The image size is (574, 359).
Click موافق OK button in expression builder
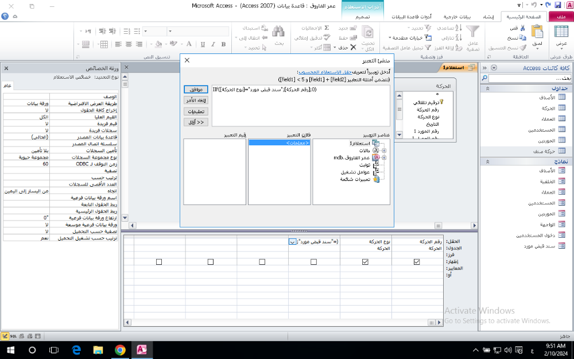pos(196,90)
